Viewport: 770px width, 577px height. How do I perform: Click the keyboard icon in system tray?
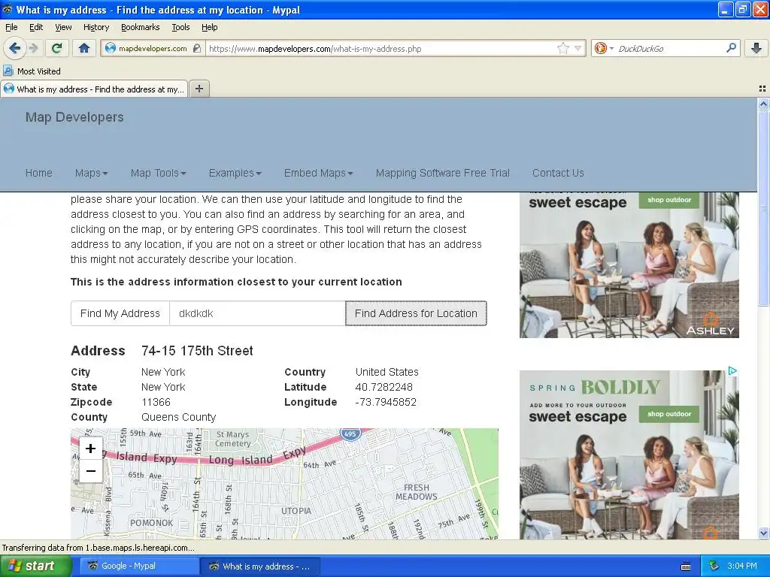(686, 566)
